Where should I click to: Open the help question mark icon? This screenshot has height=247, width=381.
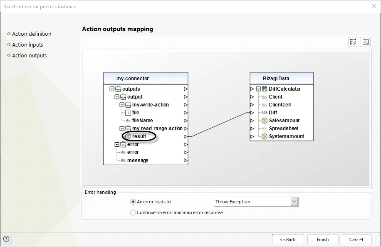pyautogui.click(x=6, y=239)
